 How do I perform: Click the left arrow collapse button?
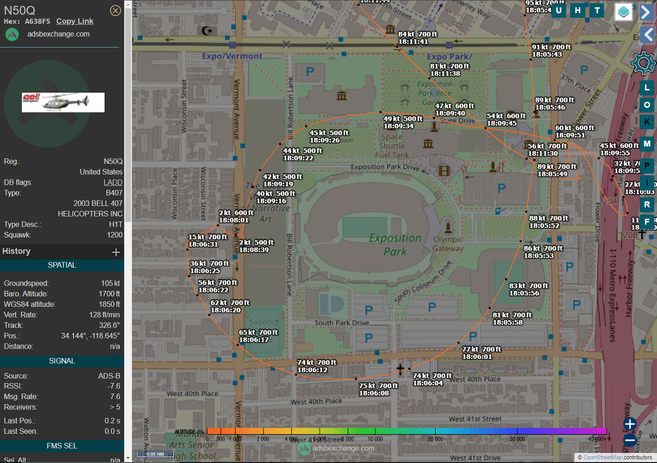click(647, 34)
